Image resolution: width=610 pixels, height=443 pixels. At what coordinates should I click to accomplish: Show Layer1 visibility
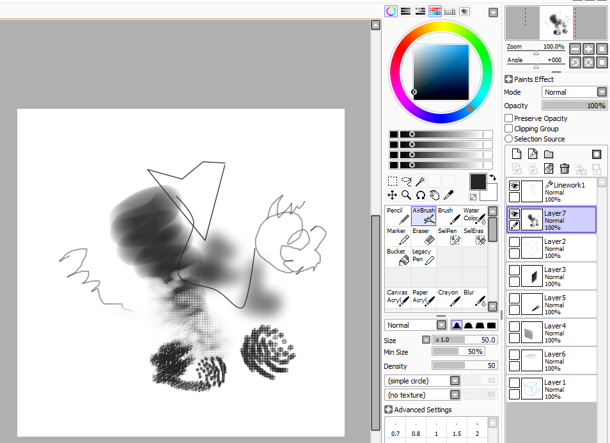[x=514, y=383]
